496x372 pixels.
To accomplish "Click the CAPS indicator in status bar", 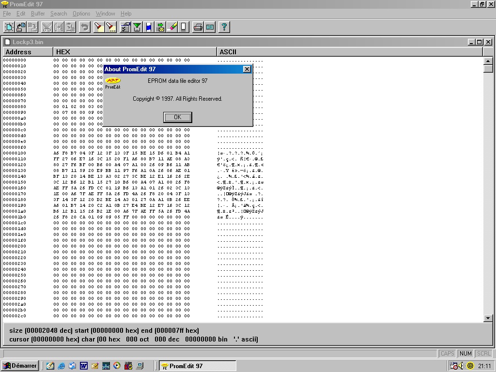I will click(447, 353).
